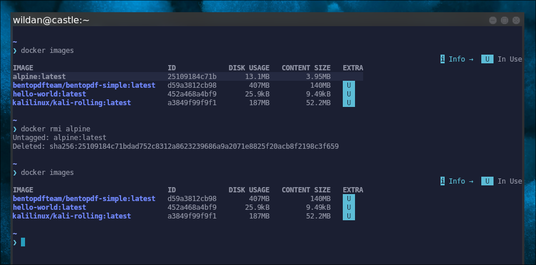Click the 'U' In Use badge in the second legend
Image resolution: width=536 pixels, height=265 pixels.
tap(487, 181)
